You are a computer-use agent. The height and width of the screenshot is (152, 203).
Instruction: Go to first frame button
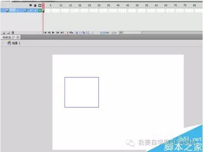(x=45, y=33)
